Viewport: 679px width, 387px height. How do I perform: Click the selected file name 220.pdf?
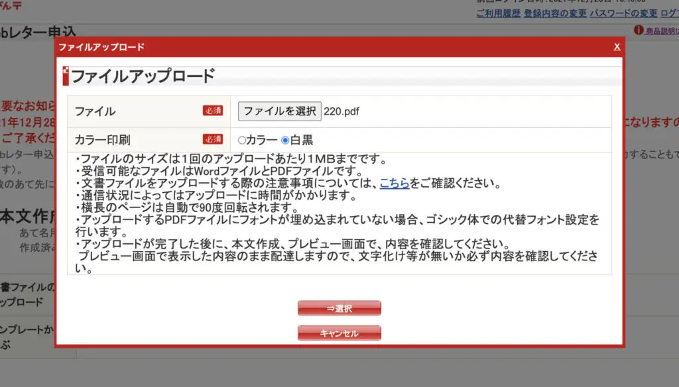pyautogui.click(x=341, y=111)
